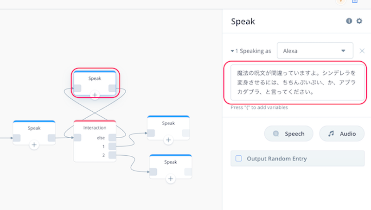The width and height of the screenshot is (371, 210).
Task: Open the Alexa voice dropdown
Action: click(x=315, y=51)
